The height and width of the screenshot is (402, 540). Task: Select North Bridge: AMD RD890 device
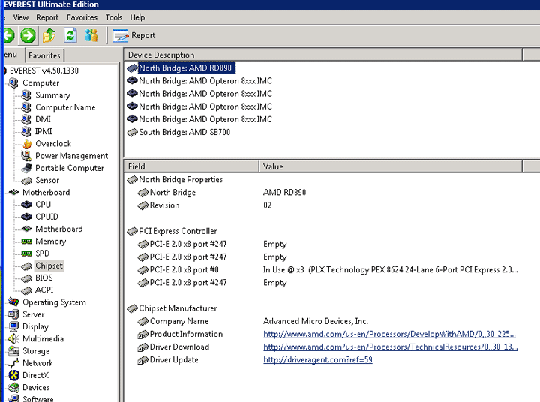185,67
